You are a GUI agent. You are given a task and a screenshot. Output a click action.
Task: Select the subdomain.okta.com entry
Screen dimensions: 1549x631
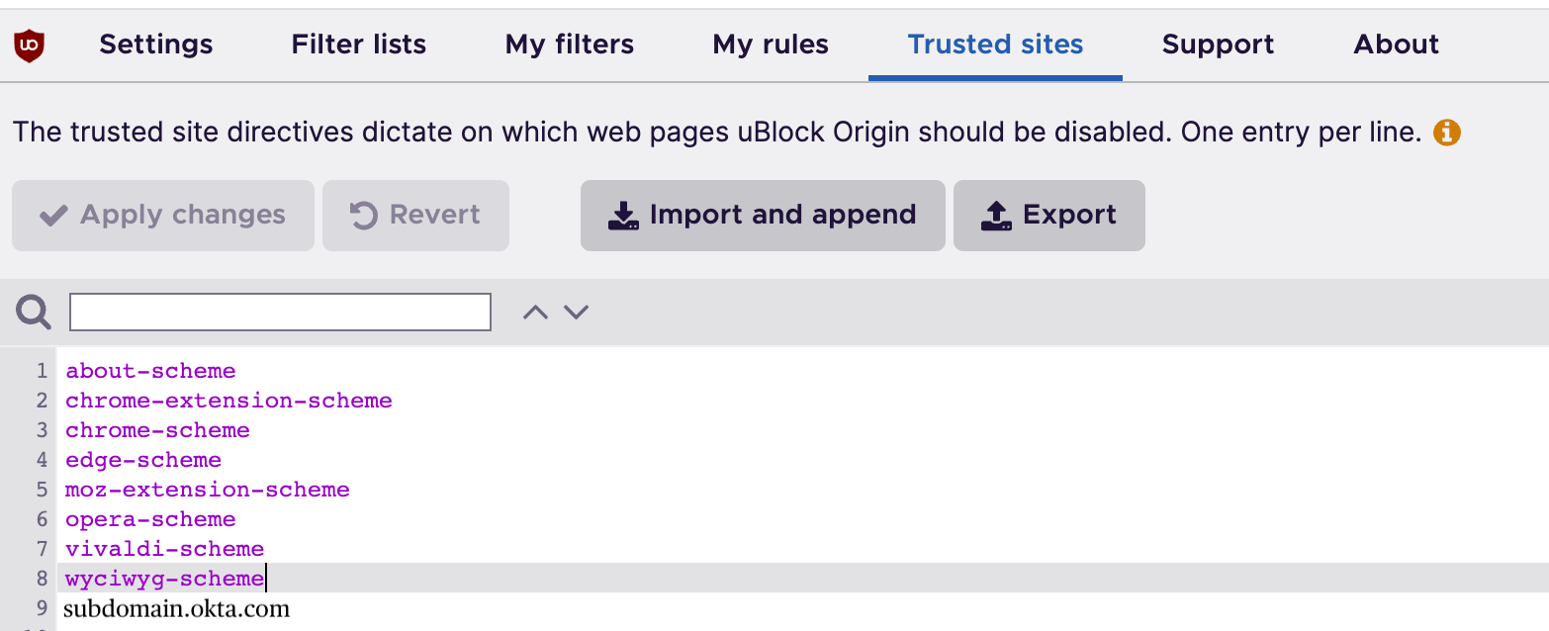click(x=177, y=607)
